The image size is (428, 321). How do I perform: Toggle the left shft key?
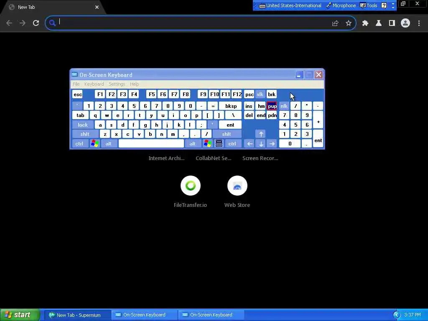pos(85,134)
